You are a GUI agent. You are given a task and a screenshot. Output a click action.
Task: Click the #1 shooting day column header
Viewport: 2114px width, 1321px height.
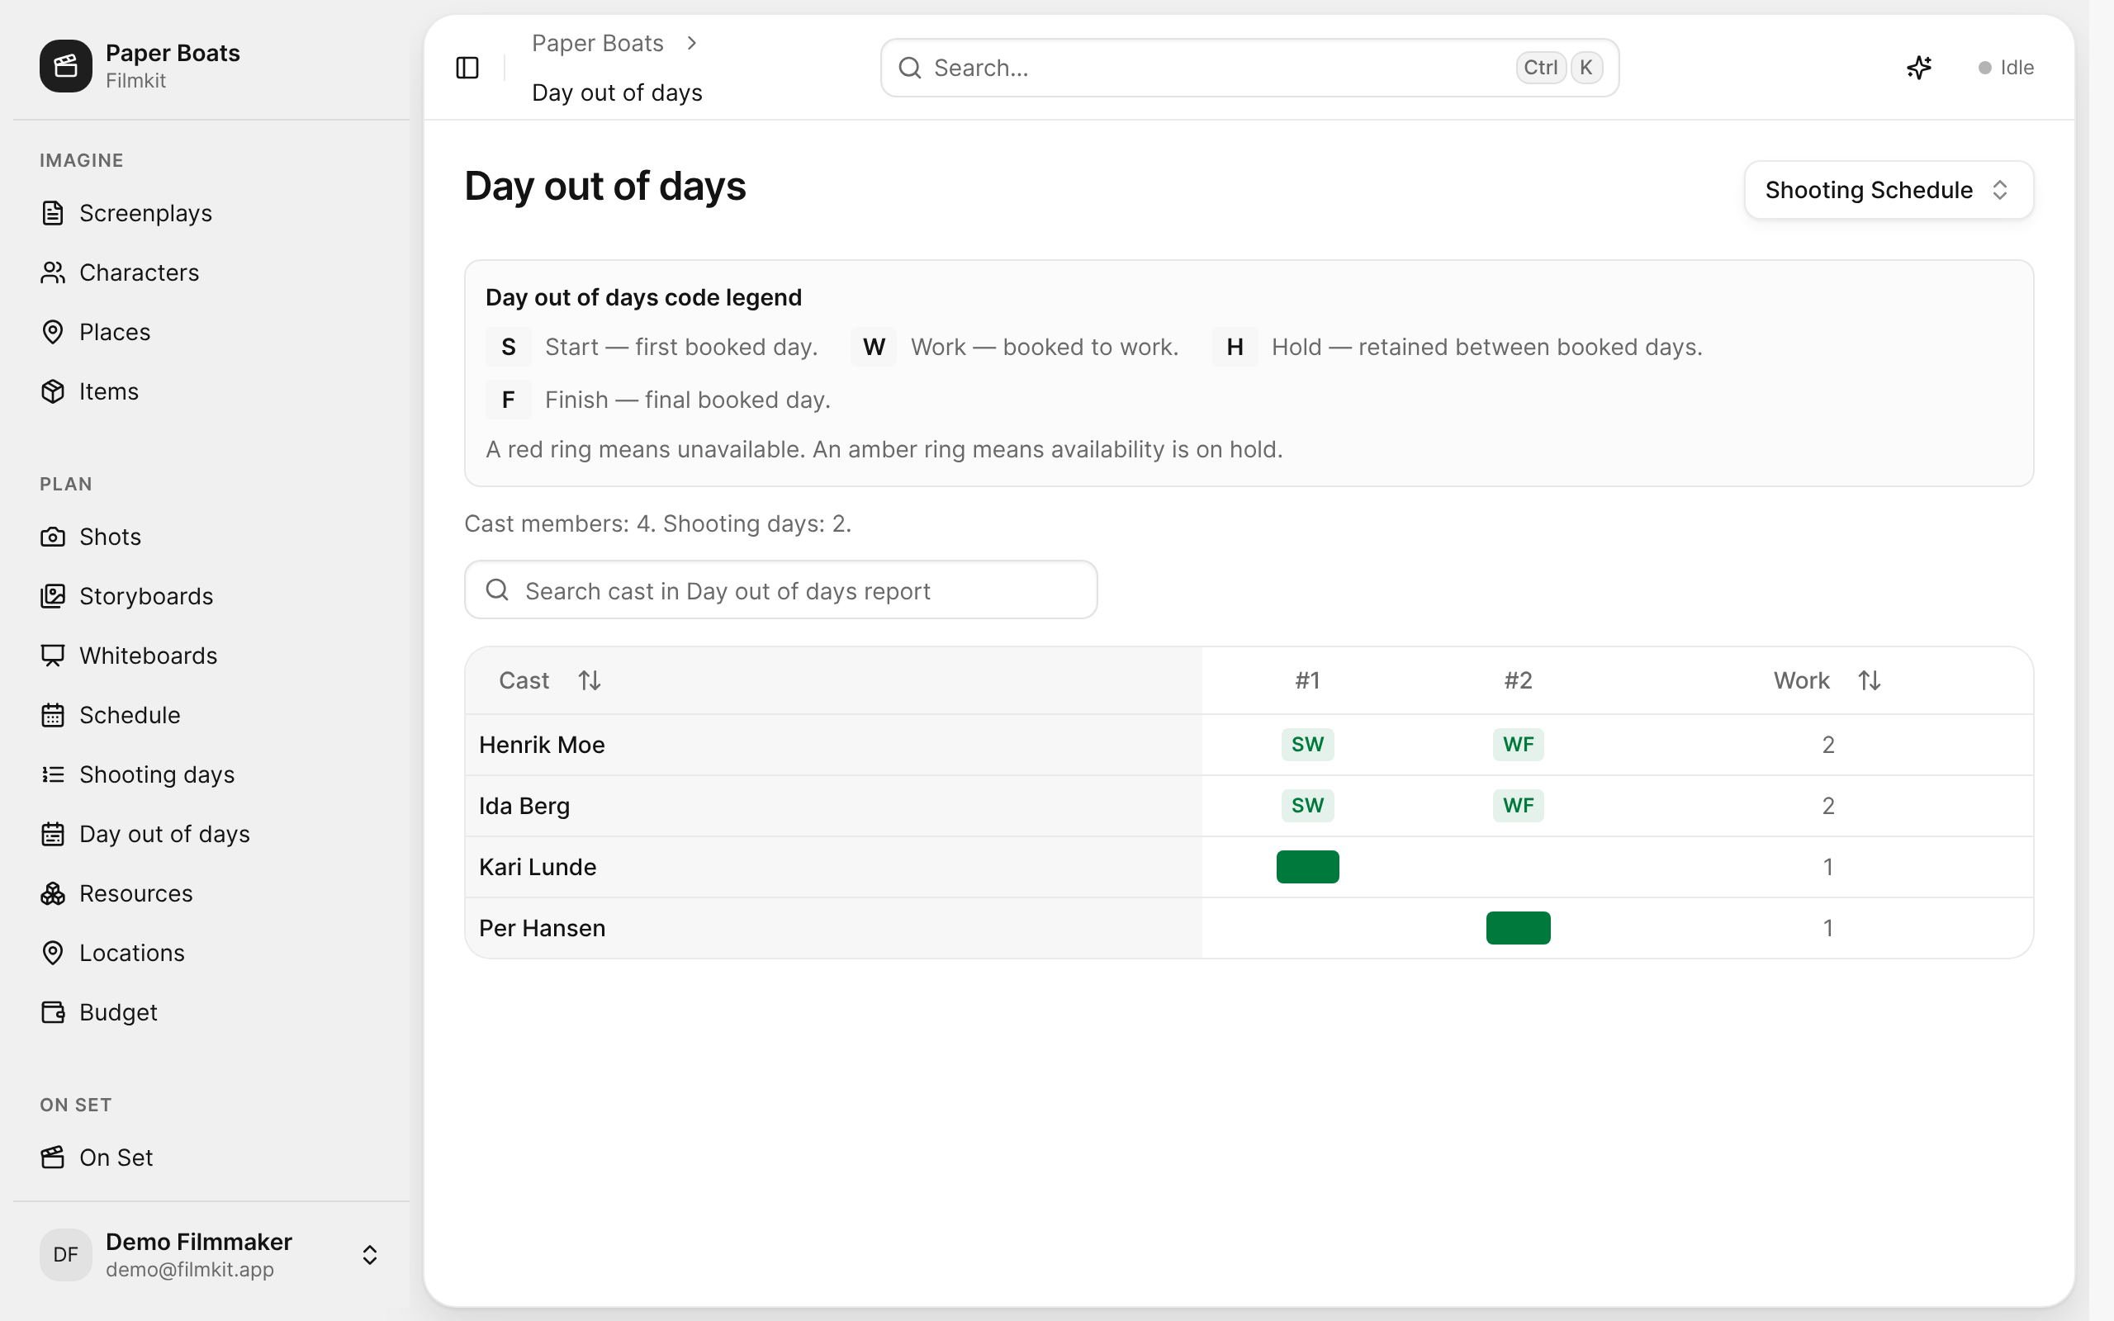pyautogui.click(x=1307, y=680)
